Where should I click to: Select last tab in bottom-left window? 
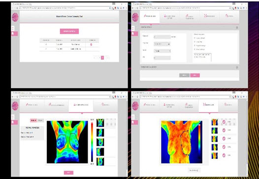(105, 105)
